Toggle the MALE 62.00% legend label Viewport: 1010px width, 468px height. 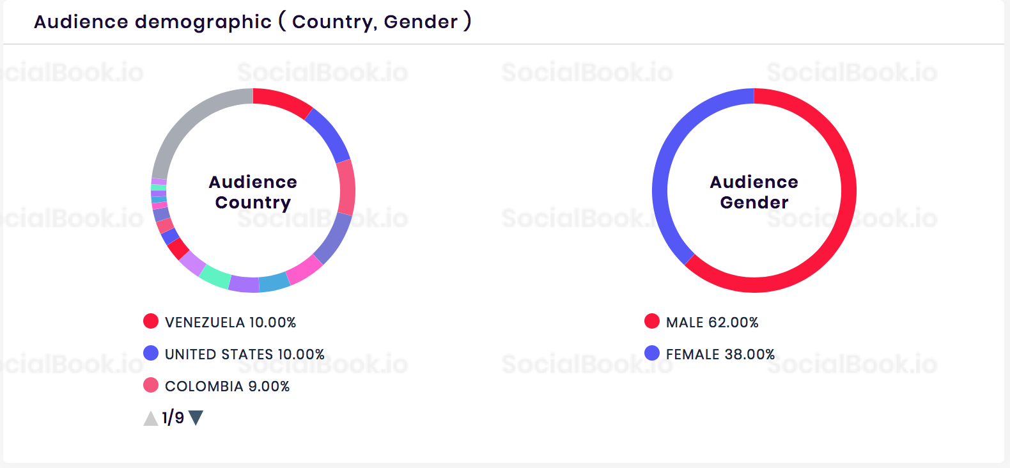coord(712,322)
